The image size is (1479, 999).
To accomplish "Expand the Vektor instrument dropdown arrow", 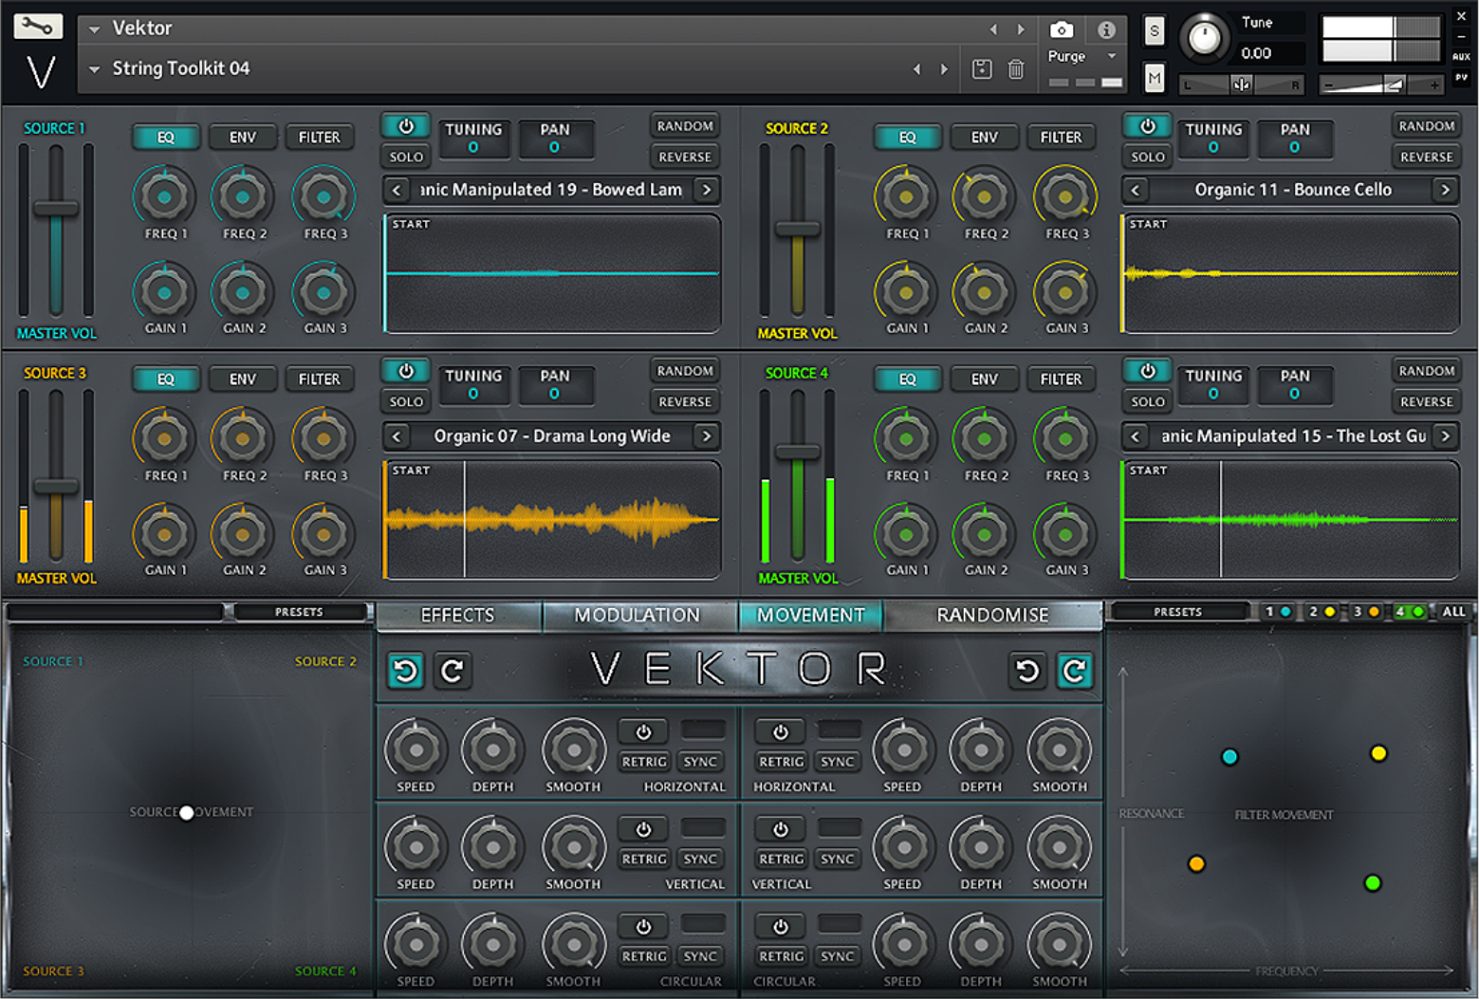I will pos(94,29).
